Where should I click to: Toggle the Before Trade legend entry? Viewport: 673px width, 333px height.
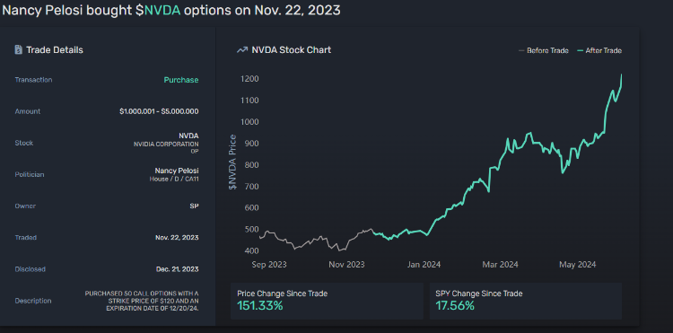(544, 50)
